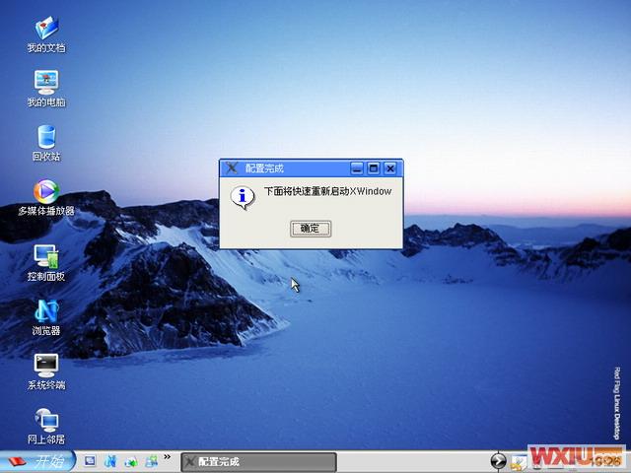Launch the browser from the quick launch bar
Image resolution: width=631 pixels, height=473 pixels.
click(x=110, y=461)
